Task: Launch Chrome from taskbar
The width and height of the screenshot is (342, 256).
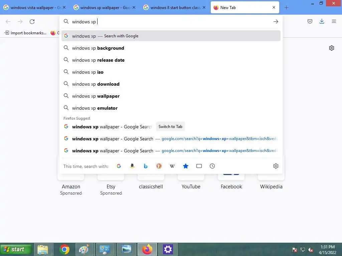Action: pyautogui.click(x=64, y=249)
